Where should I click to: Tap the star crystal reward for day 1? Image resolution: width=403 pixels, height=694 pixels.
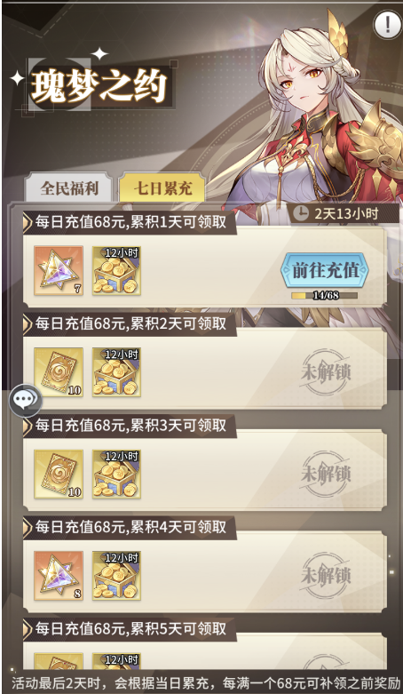pyautogui.click(x=59, y=270)
